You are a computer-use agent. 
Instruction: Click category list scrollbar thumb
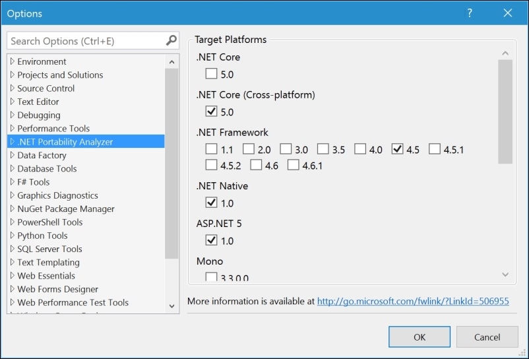171,163
